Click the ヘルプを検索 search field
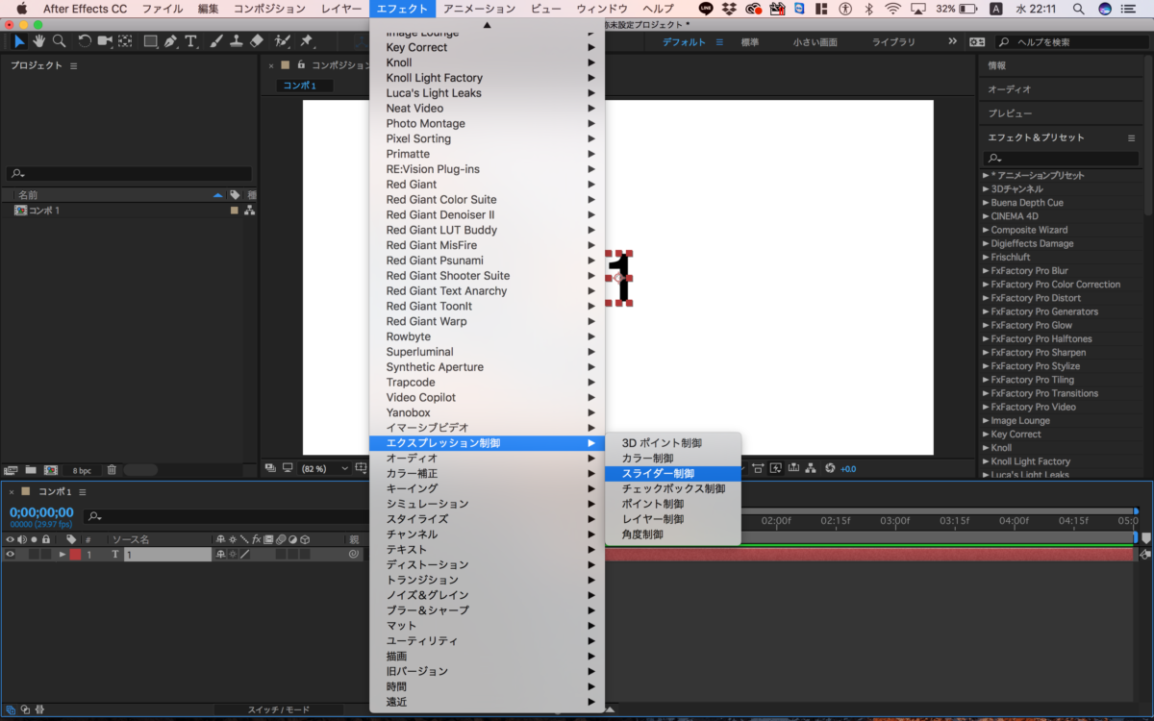 (1072, 42)
